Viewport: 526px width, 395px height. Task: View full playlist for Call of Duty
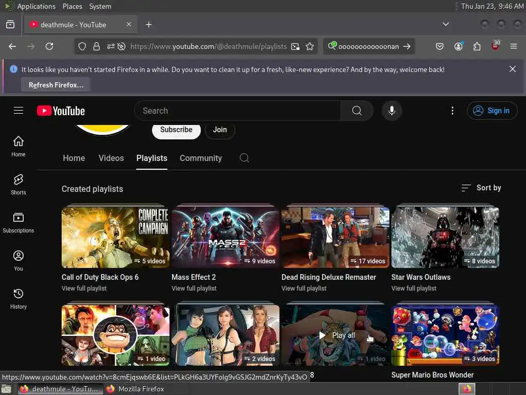click(84, 288)
